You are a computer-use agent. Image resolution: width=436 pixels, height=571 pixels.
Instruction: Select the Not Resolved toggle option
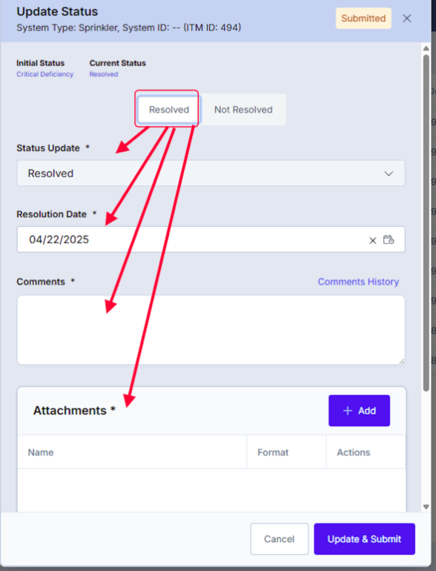[243, 110]
